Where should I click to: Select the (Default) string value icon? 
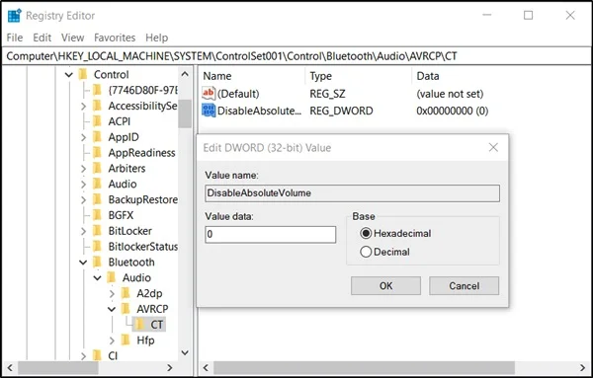[x=209, y=94]
